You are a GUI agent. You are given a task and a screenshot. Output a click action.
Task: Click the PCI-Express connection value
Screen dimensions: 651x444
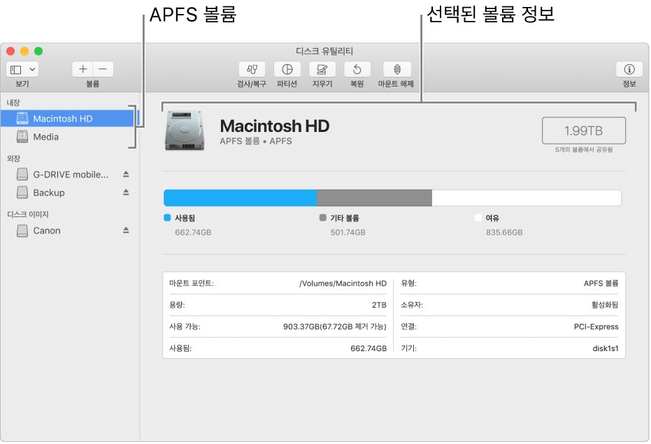(596, 327)
